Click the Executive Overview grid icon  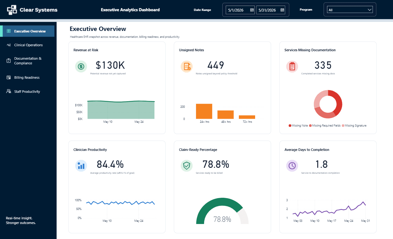pos(9,31)
